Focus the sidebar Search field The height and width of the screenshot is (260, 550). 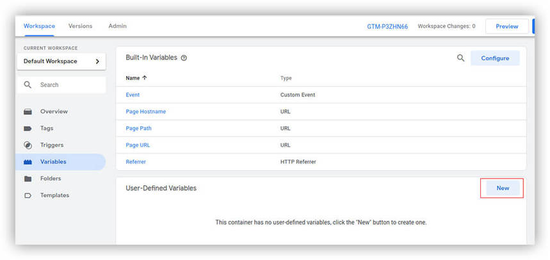pyautogui.click(x=64, y=85)
